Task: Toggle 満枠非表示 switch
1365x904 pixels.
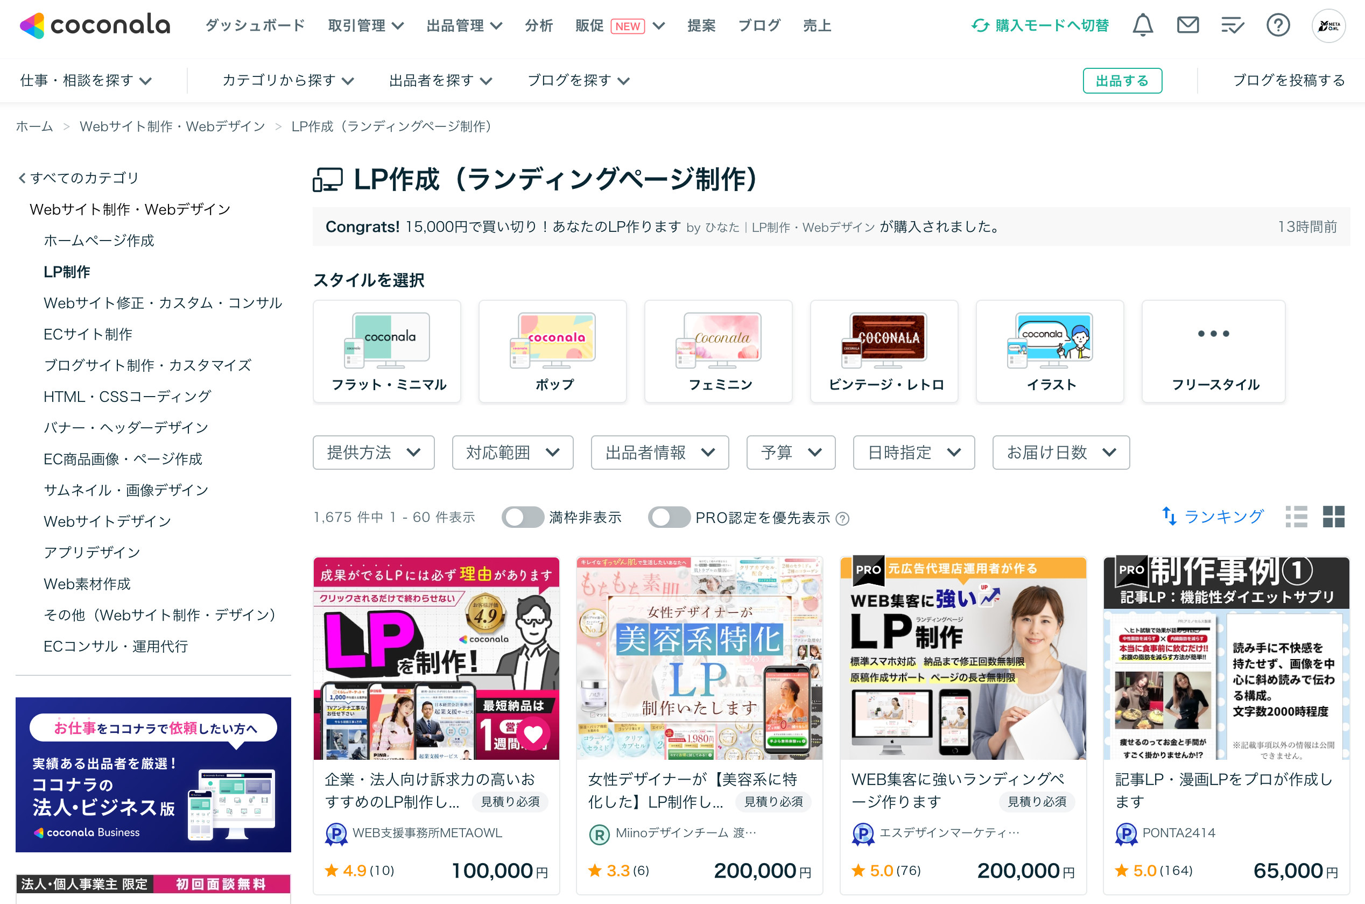Action: 523,517
